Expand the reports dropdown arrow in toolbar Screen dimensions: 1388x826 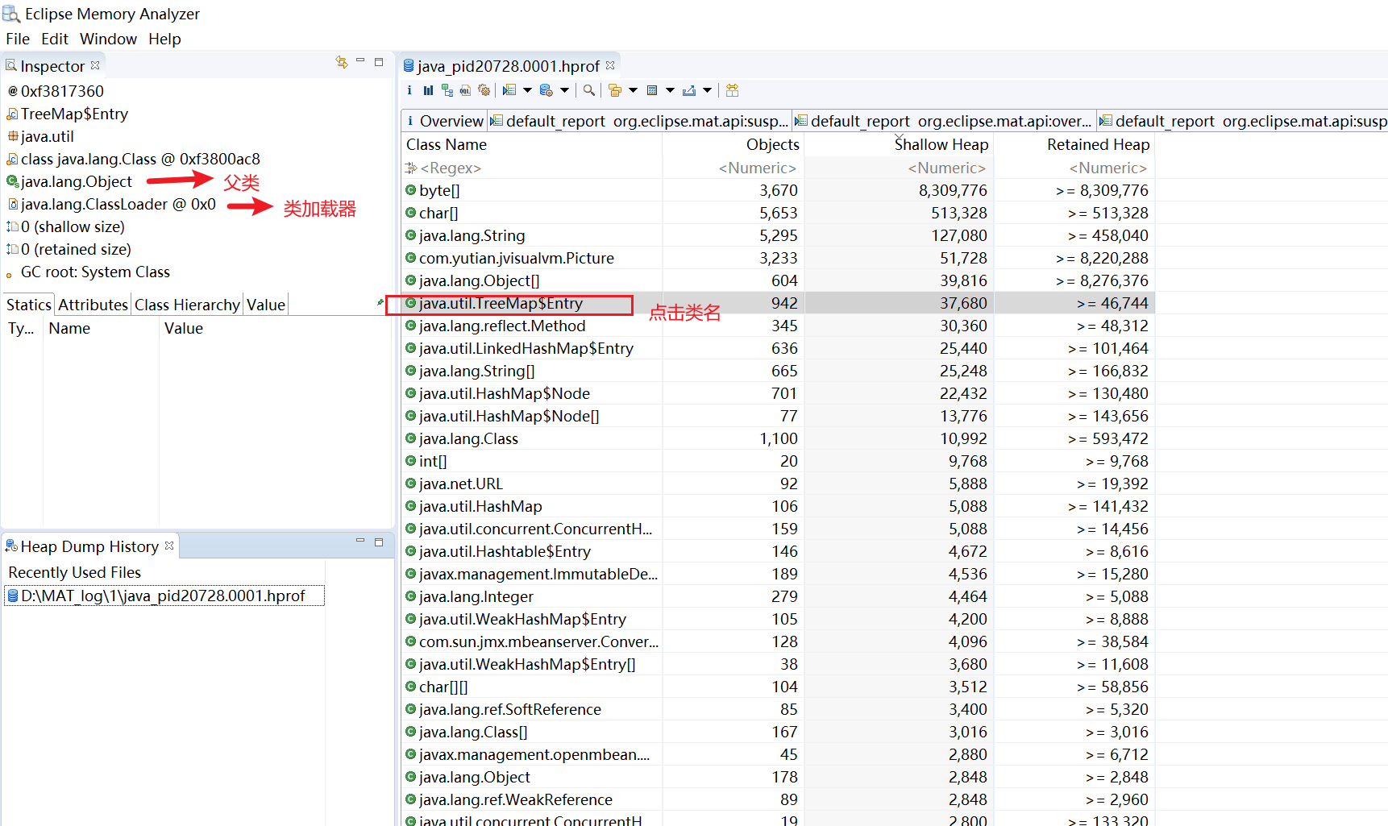pyautogui.click(x=527, y=90)
